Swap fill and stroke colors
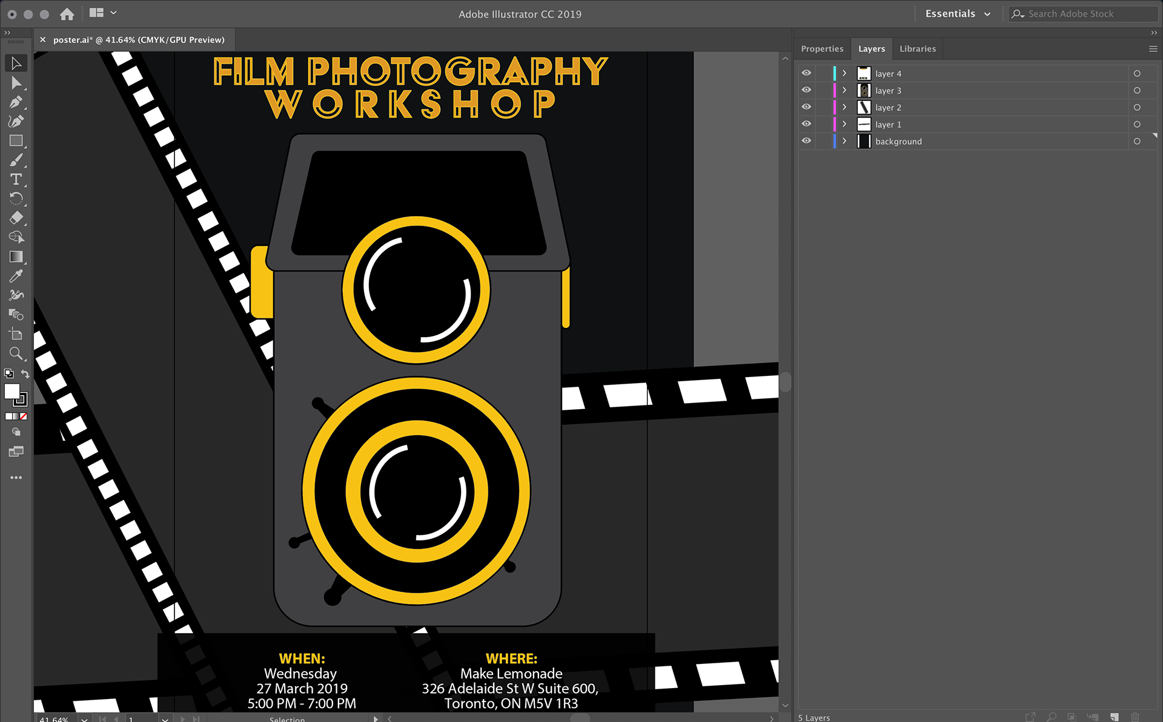Image resolution: width=1163 pixels, height=722 pixels. (x=25, y=373)
